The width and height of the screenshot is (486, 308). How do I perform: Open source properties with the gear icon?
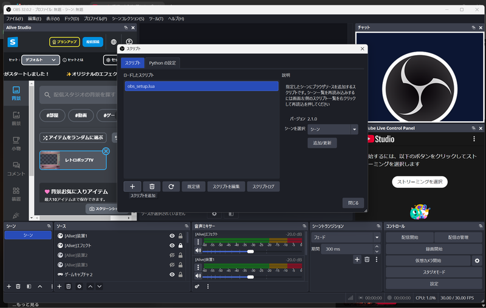click(x=80, y=286)
